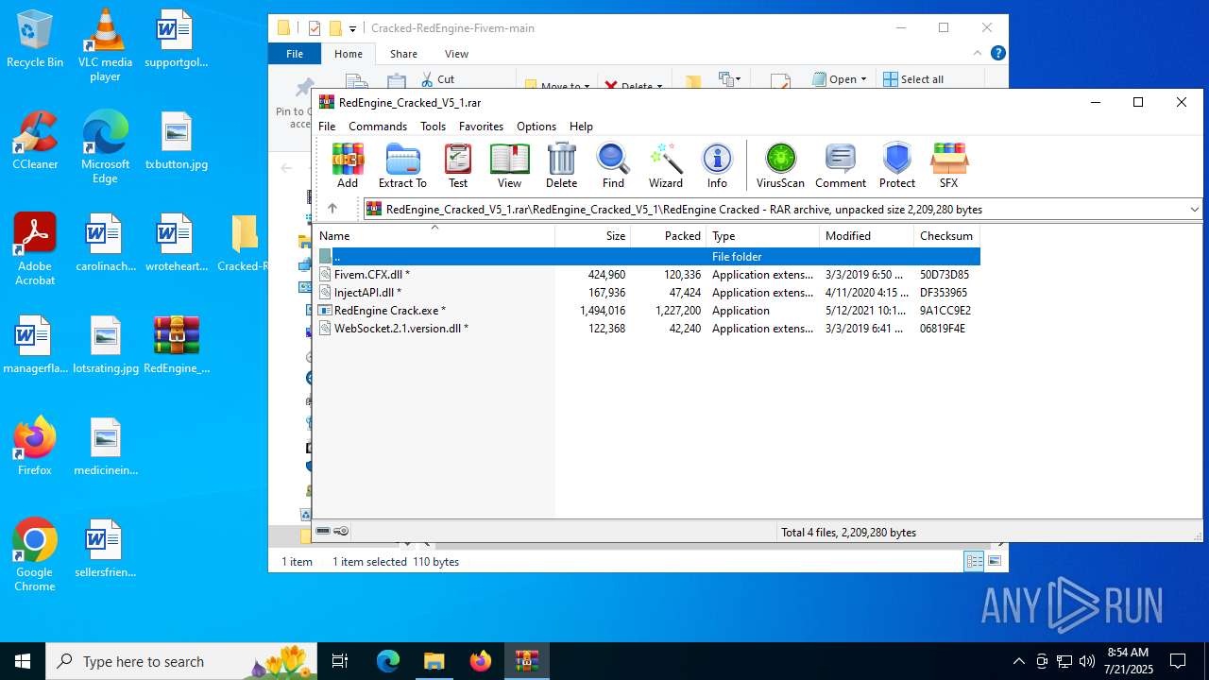Select the Fivem.CFX.dll file
Screen dimensions: 1209x680
(647, 275)
